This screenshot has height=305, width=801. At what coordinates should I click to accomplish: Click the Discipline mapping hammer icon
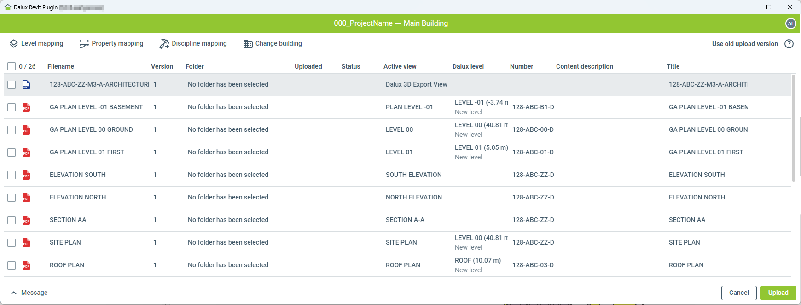(164, 44)
